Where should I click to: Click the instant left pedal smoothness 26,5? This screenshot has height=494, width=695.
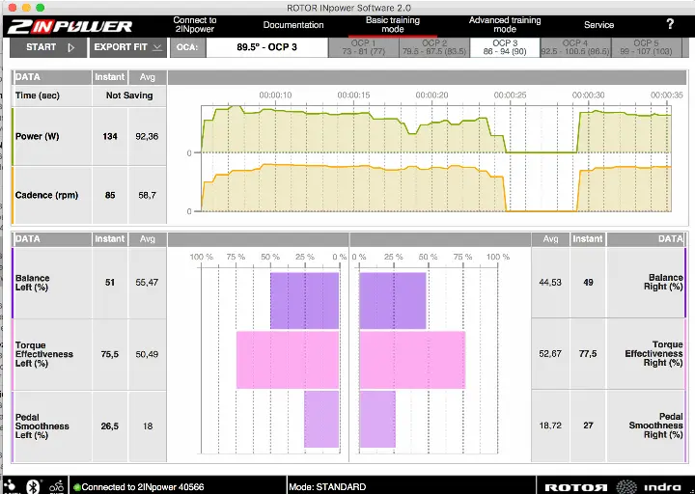tap(109, 426)
